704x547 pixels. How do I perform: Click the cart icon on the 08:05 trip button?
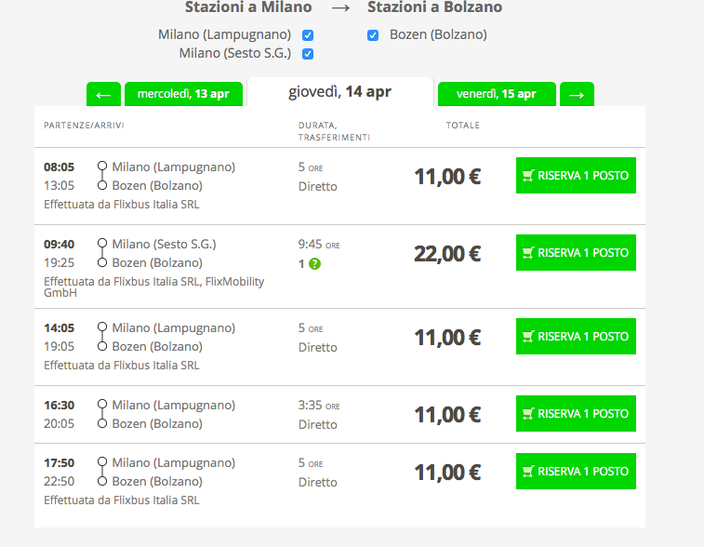528,176
